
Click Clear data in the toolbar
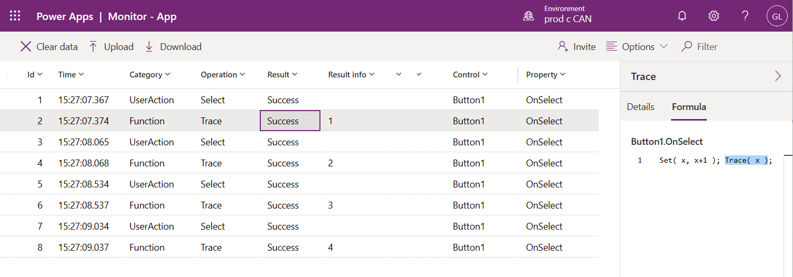click(x=49, y=46)
